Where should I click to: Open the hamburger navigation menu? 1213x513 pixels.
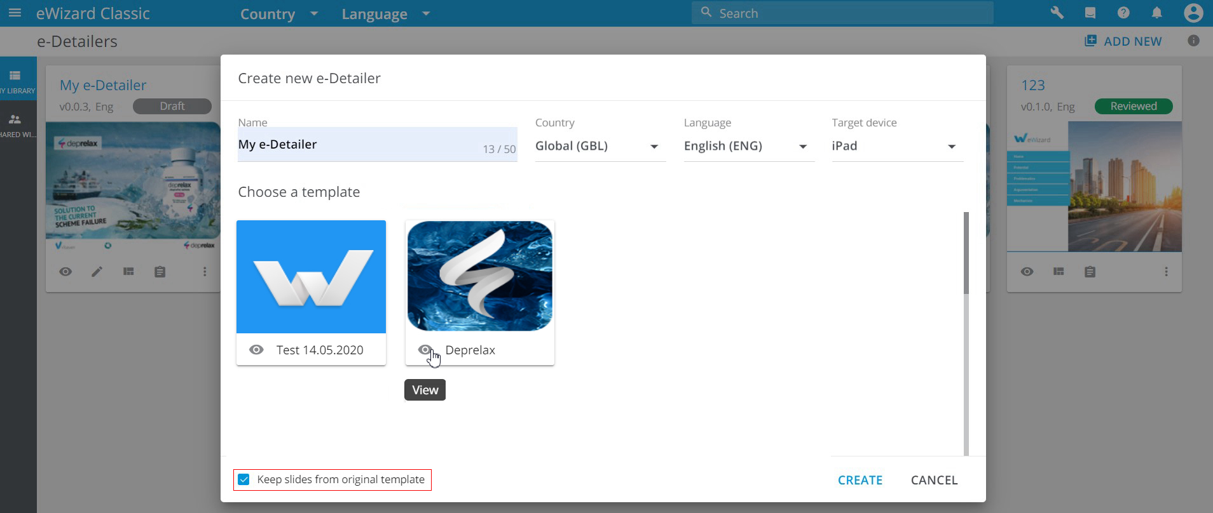click(15, 13)
